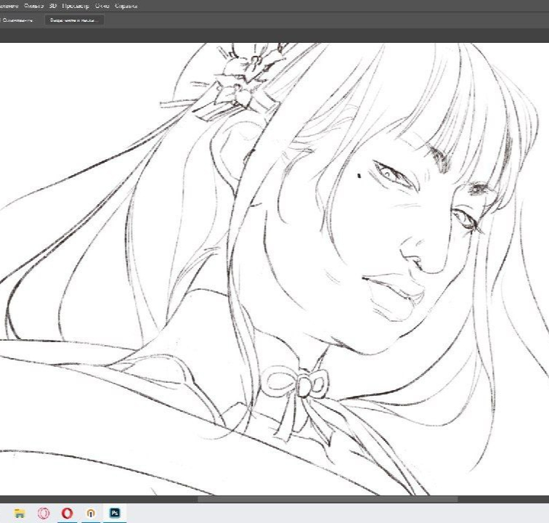Open the Окно menu
549x523 pixels.
point(102,6)
